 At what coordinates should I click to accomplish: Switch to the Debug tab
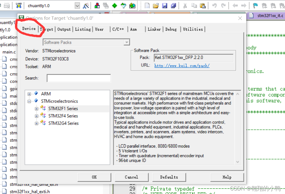171,29
